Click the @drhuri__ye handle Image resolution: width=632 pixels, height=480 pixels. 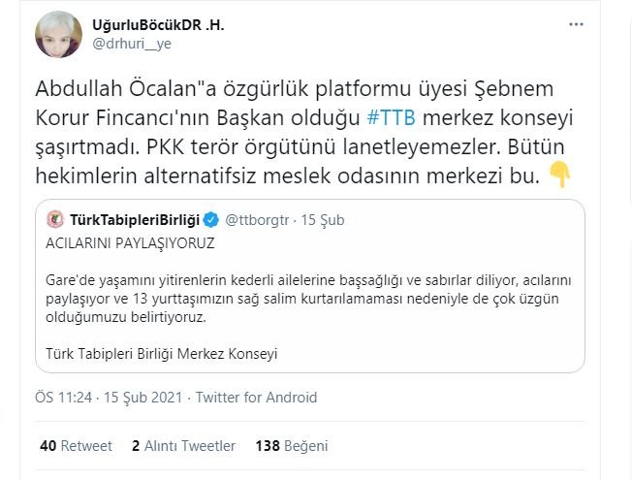click(x=131, y=44)
